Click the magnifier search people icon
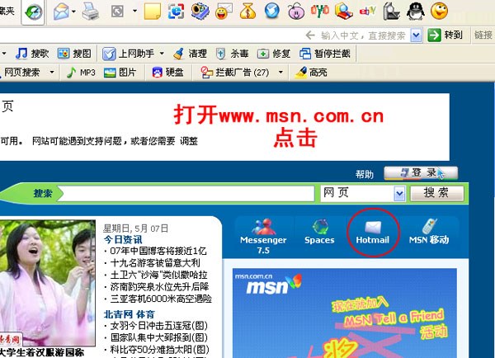495x358 pixels. click(343, 12)
